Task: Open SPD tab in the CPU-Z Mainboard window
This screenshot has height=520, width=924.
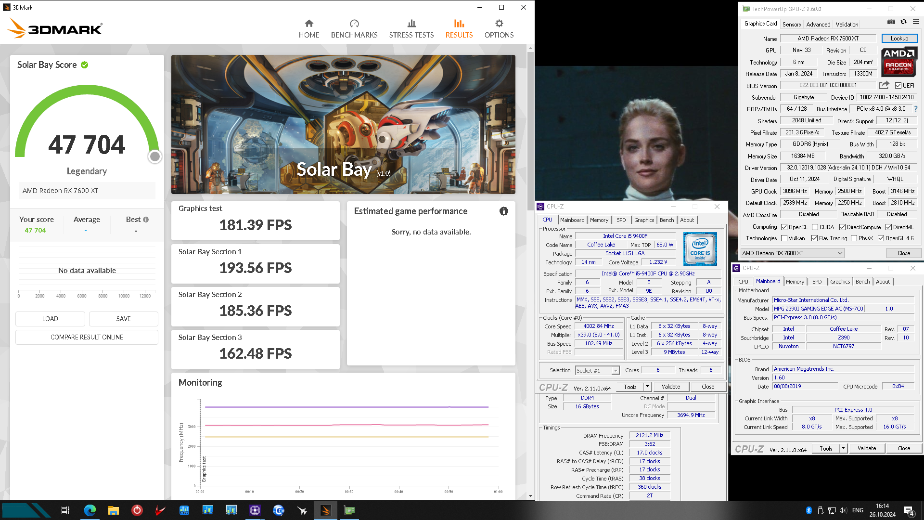Action: [x=817, y=282]
